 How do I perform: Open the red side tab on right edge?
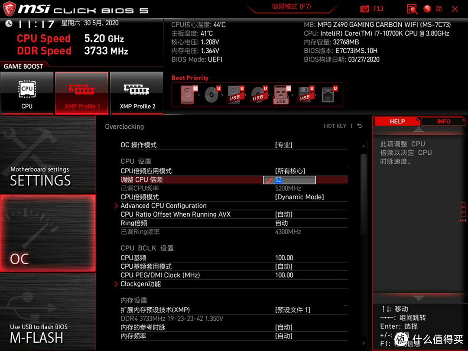(x=463, y=212)
